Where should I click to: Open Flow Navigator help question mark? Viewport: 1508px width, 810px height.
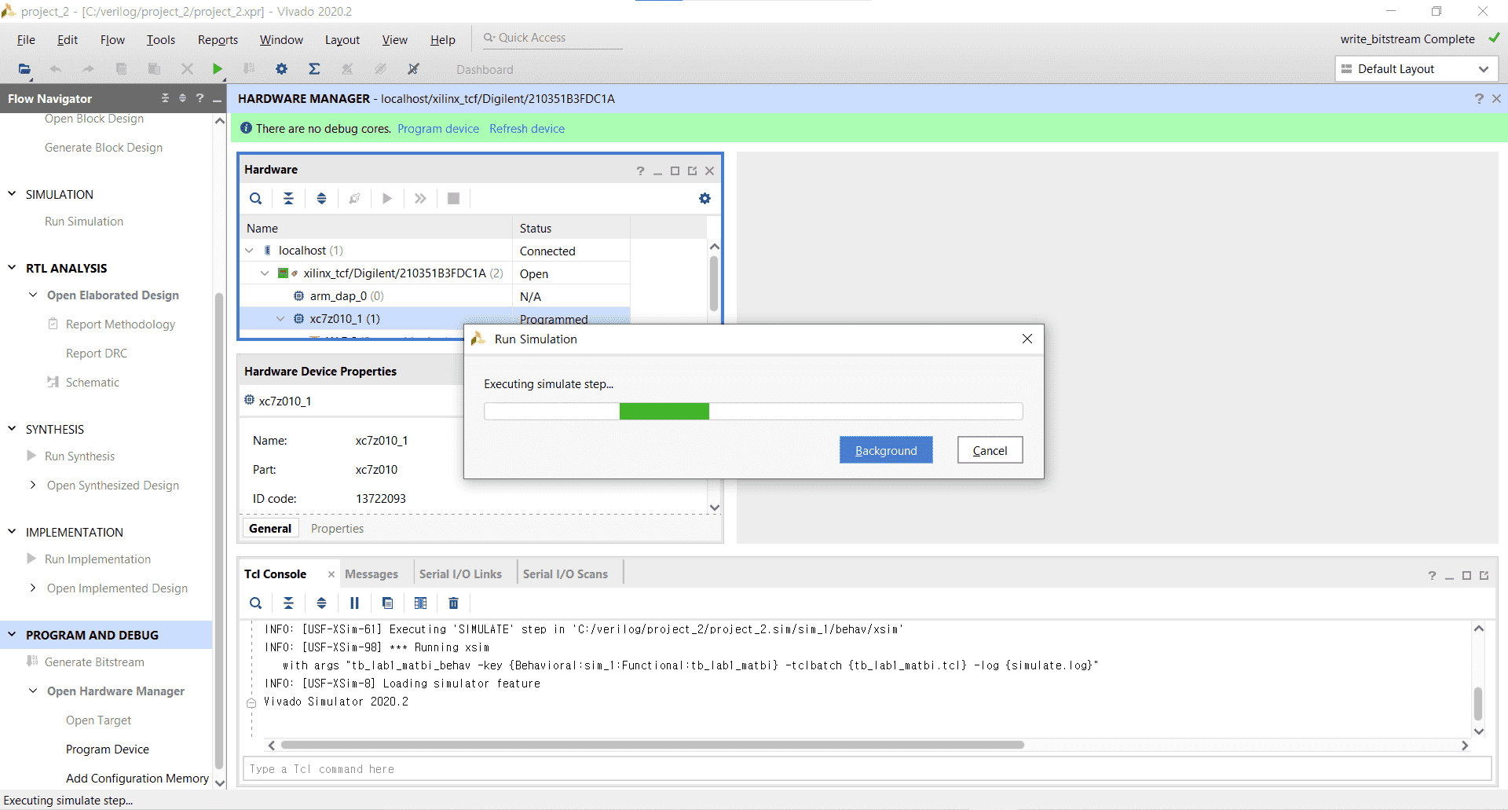pyautogui.click(x=199, y=98)
